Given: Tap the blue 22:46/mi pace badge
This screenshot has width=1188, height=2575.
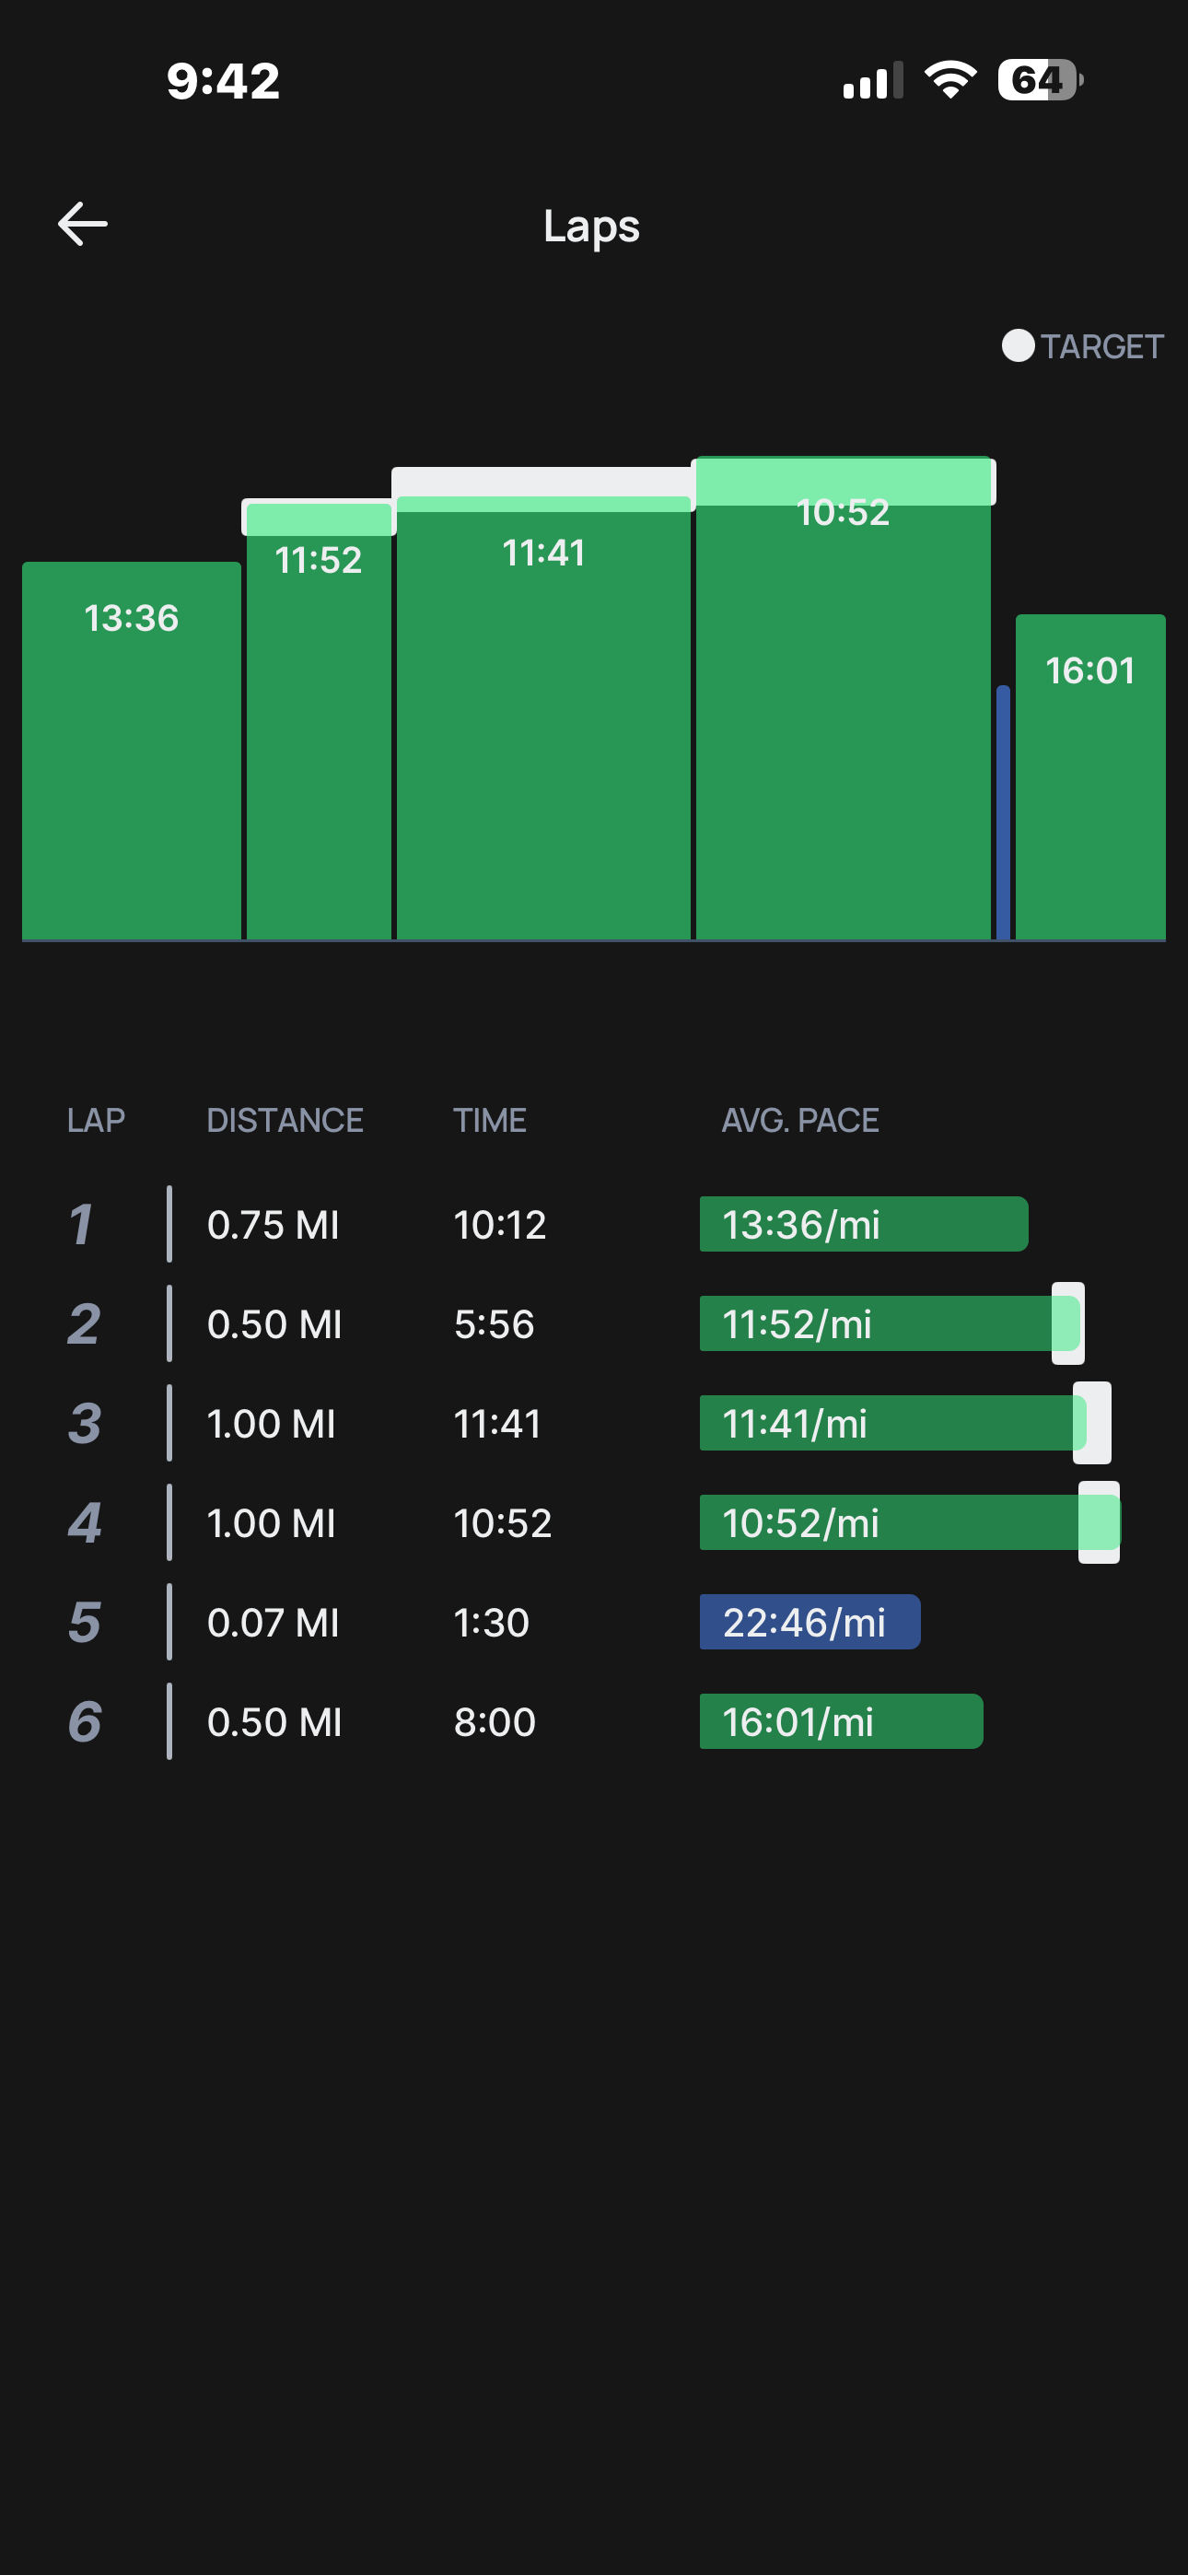Looking at the screenshot, I should point(809,1622).
